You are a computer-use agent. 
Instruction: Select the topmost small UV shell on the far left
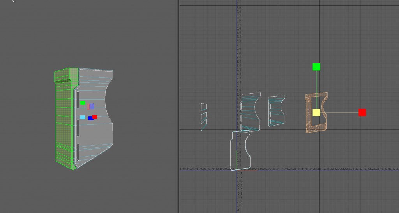pos(204,106)
